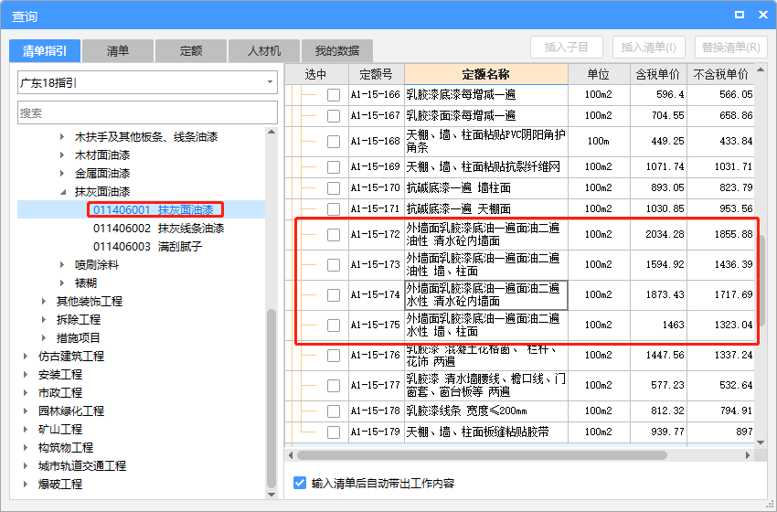Activate the 清单指引 tab
This screenshot has width=777, height=512.
45,50
